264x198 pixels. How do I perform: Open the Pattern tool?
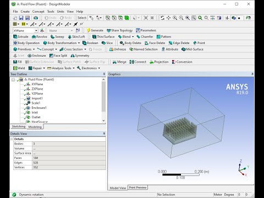(x=164, y=37)
